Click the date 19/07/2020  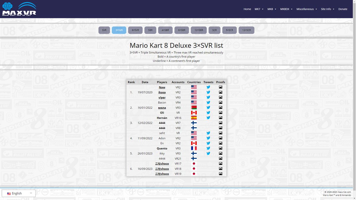pyautogui.click(x=145, y=92)
